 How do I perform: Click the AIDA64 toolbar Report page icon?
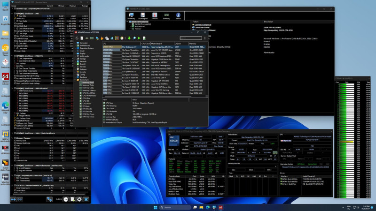[x=82, y=38]
